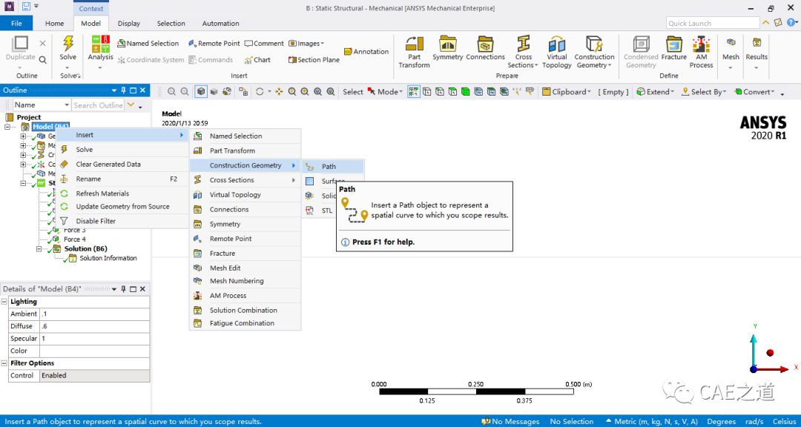The width and height of the screenshot is (801, 427).
Task: Open the Name filter dropdown in Outline
Action: (x=66, y=105)
